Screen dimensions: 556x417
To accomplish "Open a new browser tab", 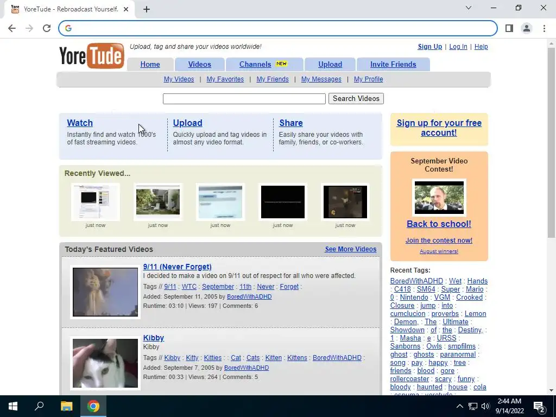I will [147, 9].
